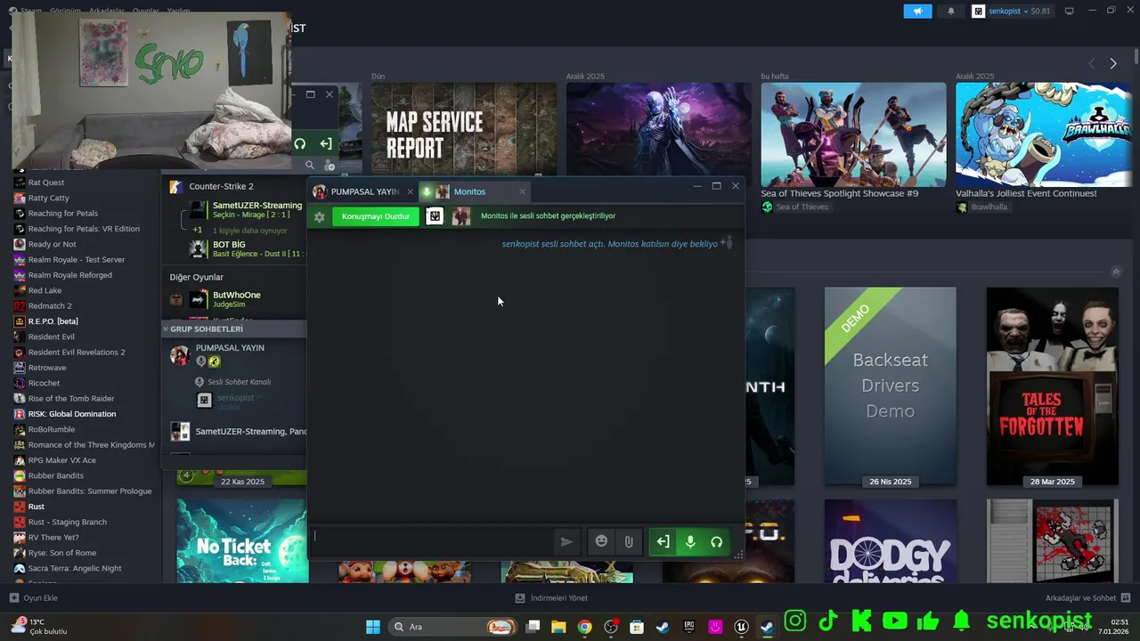
Task: Click leave icon in friends panel header
Action: click(326, 143)
